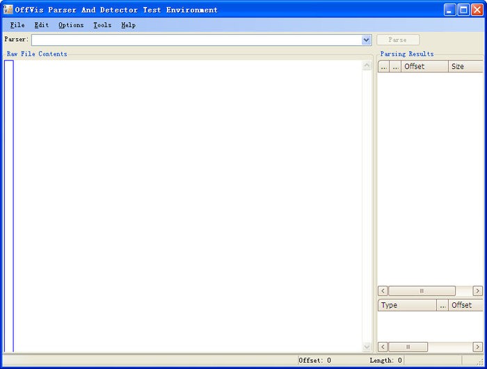The width and height of the screenshot is (487, 369).
Task: Click left arrow of lower table's scrollbar
Action: [x=383, y=347]
